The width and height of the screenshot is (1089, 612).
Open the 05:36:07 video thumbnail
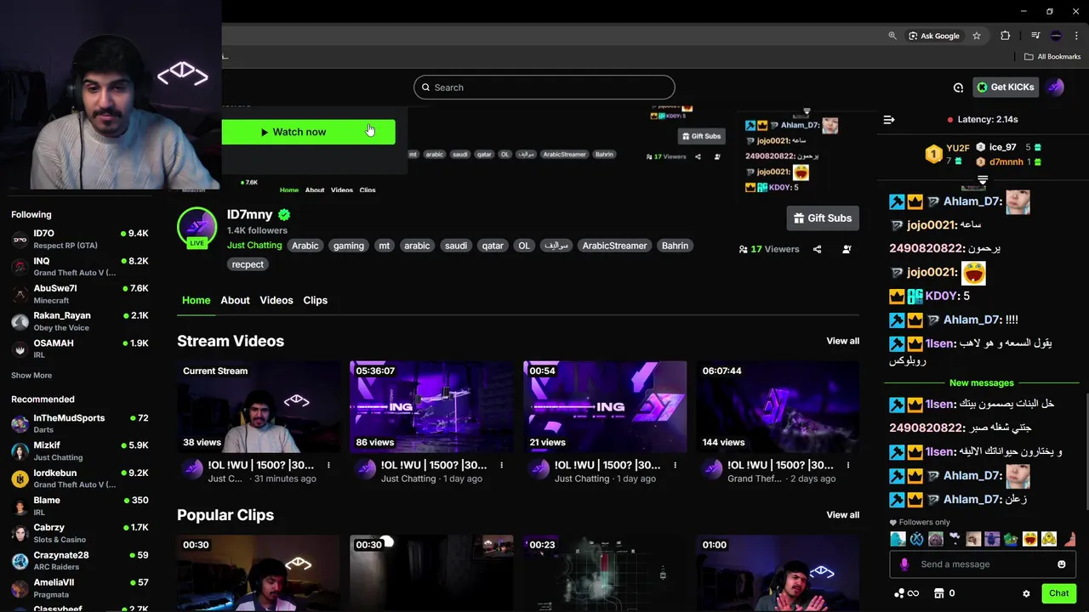(431, 406)
